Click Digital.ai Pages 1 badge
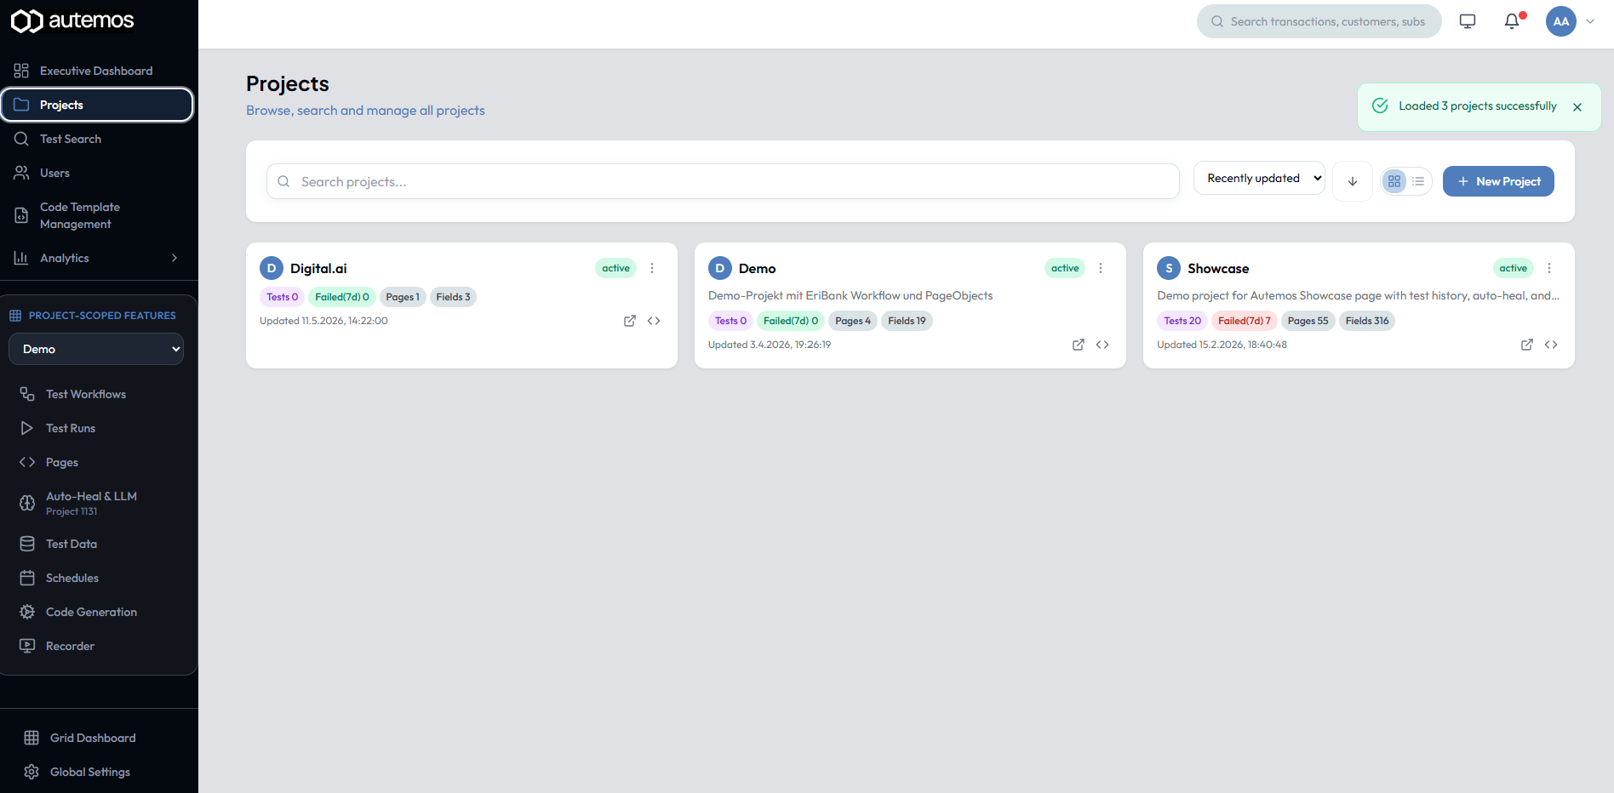Image resolution: width=1614 pixels, height=793 pixels. pos(403,297)
